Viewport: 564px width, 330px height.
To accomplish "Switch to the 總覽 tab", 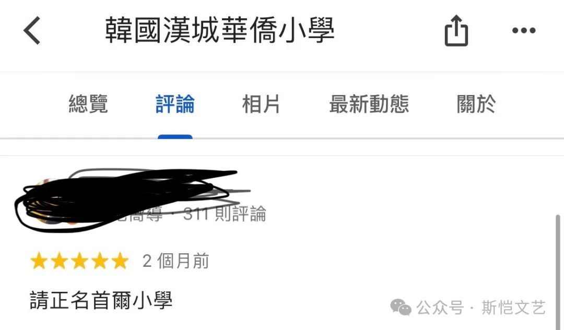I will [88, 104].
